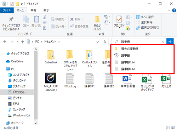This screenshot has width=177, height=131.
Task: Clear the search box with X
Action: click(163, 41)
